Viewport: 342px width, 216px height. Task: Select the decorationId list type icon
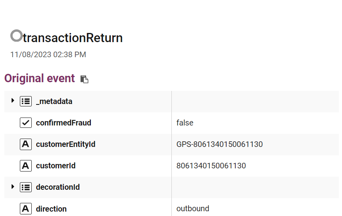click(26, 187)
